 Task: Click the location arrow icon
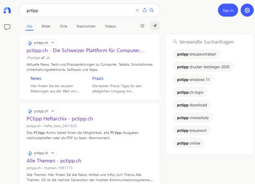coord(155,26)
